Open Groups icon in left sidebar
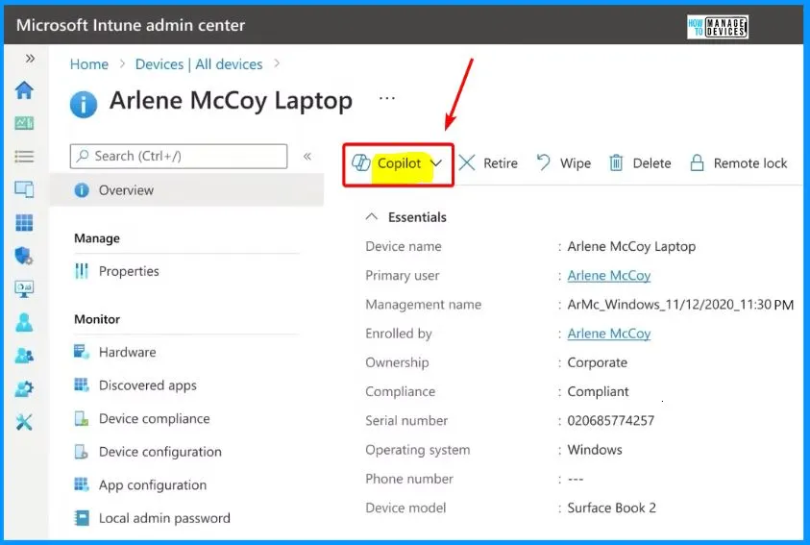Image resolution: width=810 pixels, height=545 pixels. coord(24,356)
